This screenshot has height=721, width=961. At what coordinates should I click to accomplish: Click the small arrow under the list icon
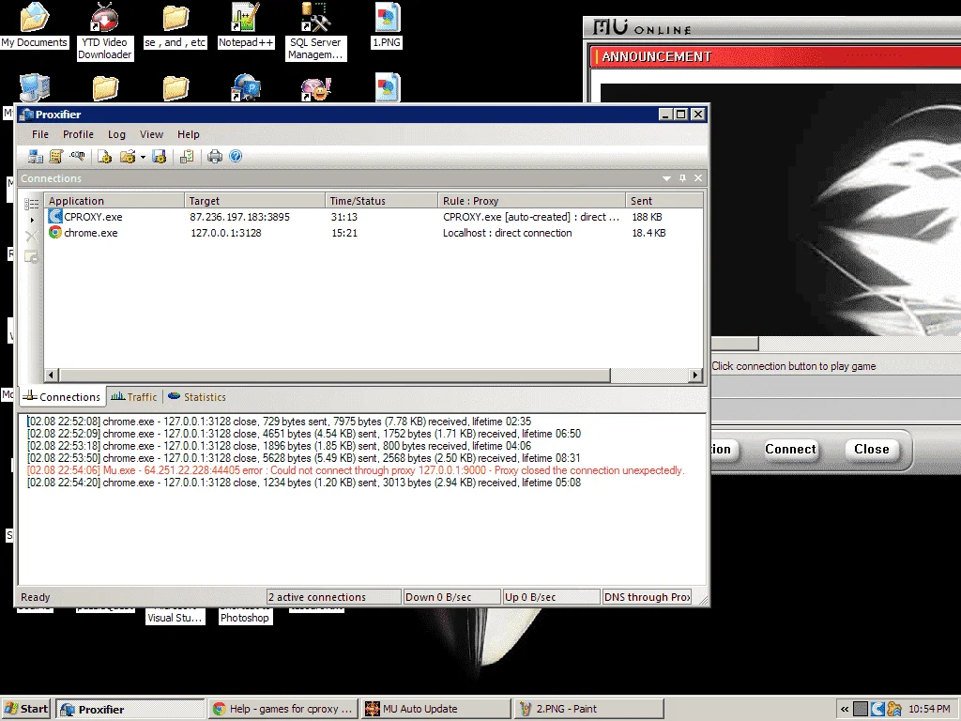click(32, 220)
